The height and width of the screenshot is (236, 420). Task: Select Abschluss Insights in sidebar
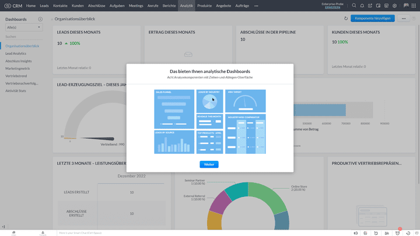[19, 61]
